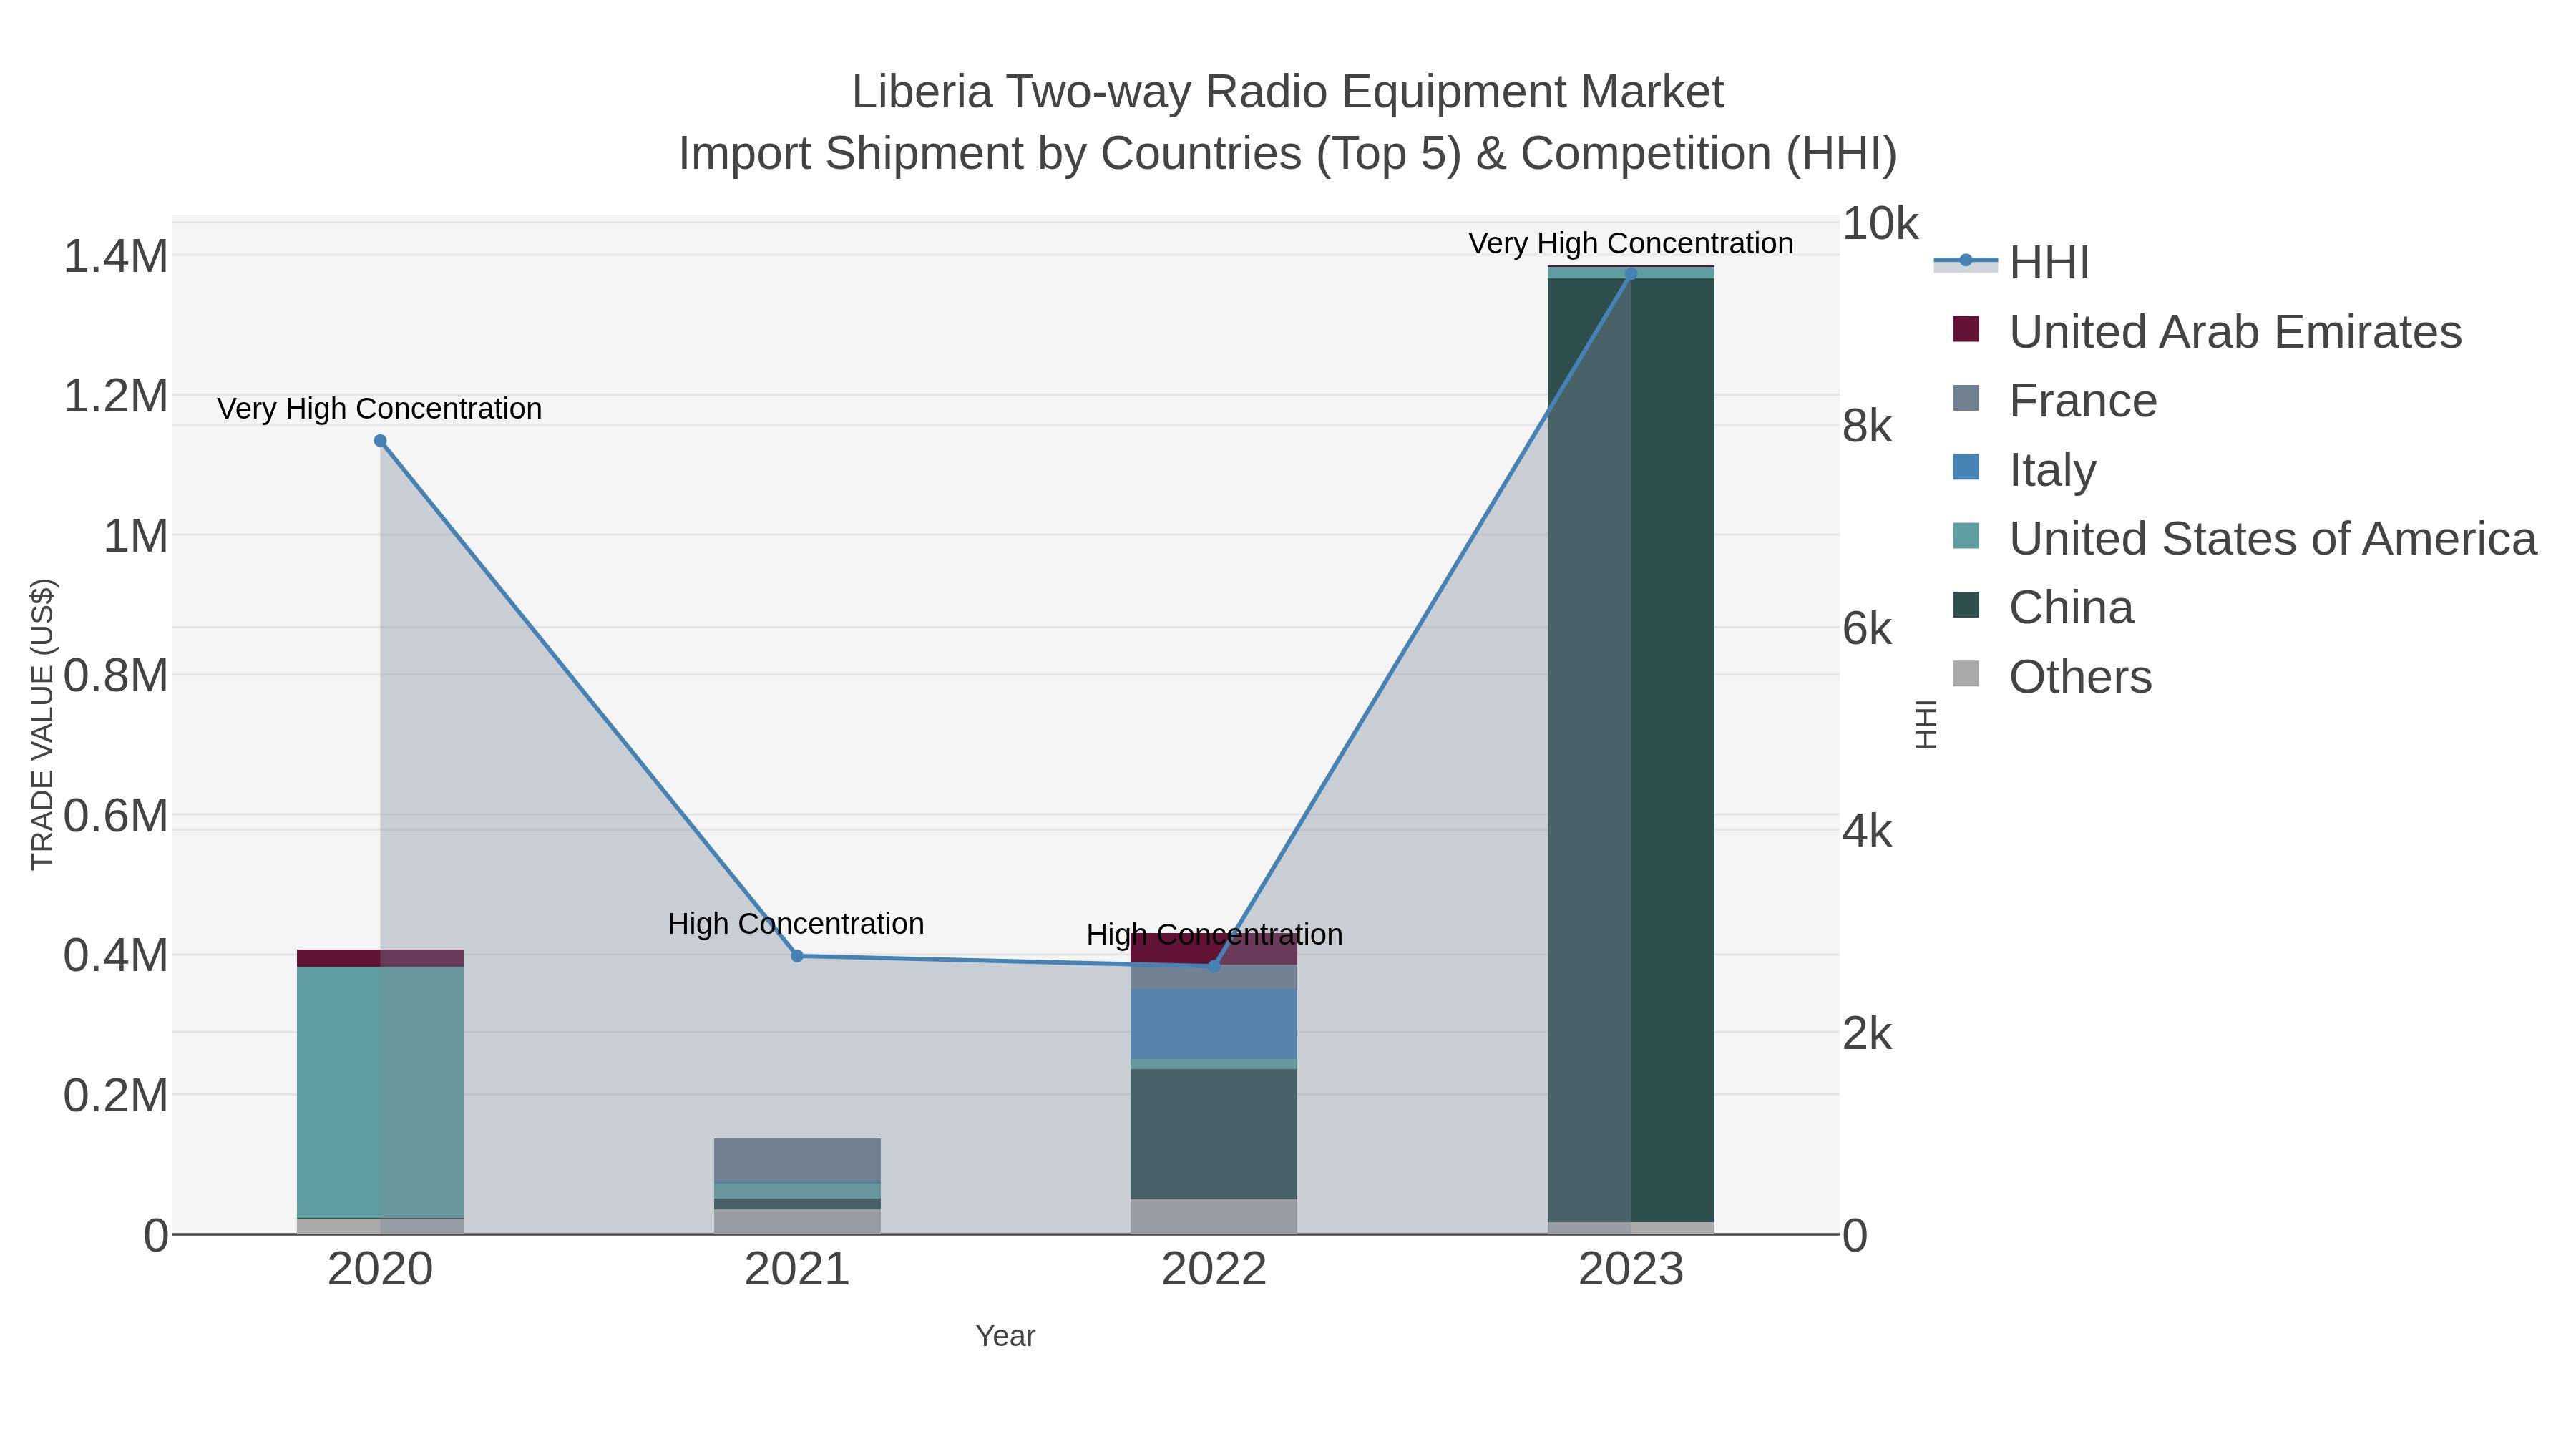Toggle the France legend entry
Viewport: 2576px width, 1449px height.
tap(2055, 400)
